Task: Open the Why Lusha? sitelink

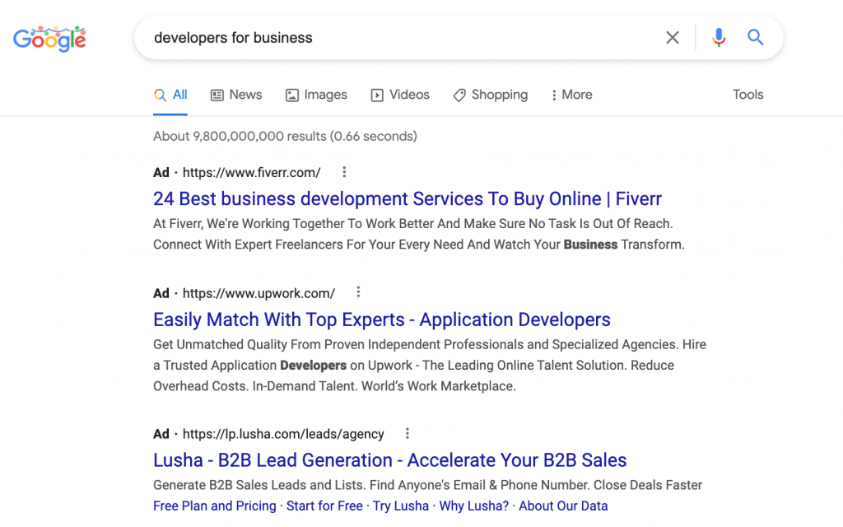Action: pyautogui.click(x=473, y=506)
